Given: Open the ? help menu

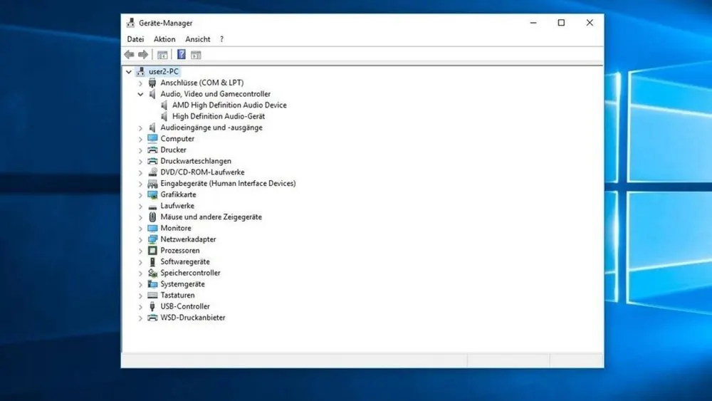Looking at the screenshot, I should click(x=221, y=39).
